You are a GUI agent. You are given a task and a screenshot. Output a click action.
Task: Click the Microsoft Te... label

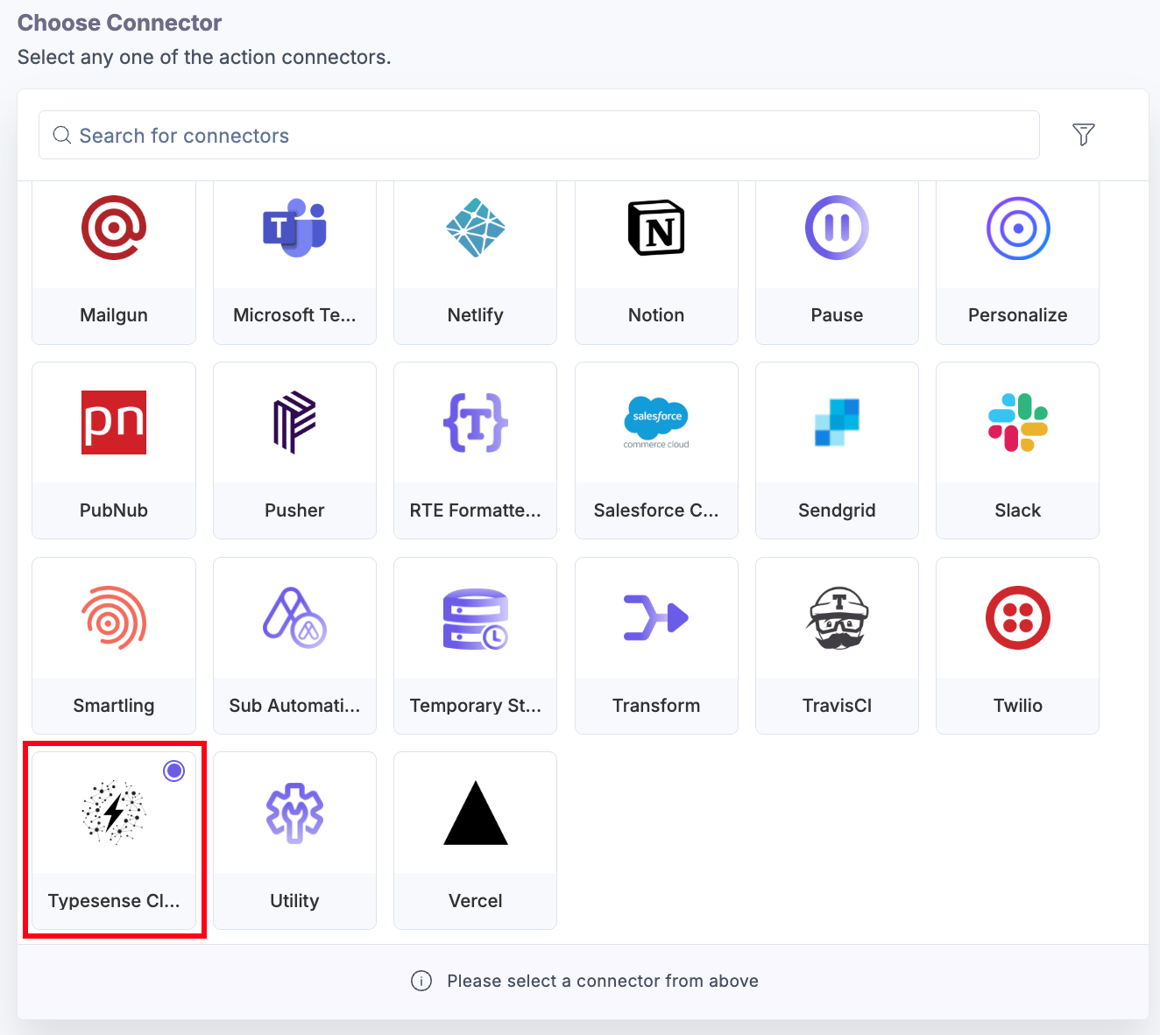click(294, 315)
